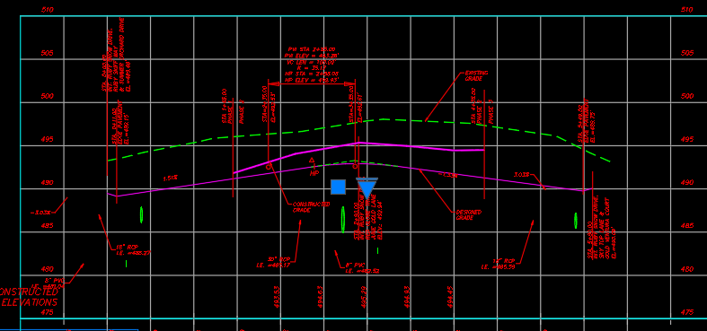Click the CONSTRUCTED GRADE label text
The width and height of the screenshot is (707, 331).
tap(311, 207)
